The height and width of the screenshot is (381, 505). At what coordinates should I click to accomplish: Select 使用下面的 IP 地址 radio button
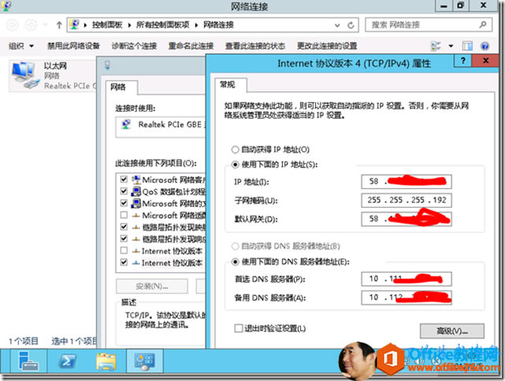[235, 165]
